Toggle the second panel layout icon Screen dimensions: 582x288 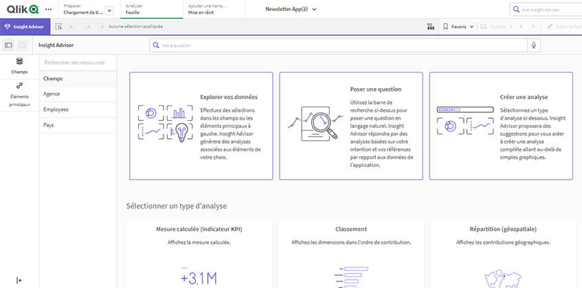click(23, 45)
